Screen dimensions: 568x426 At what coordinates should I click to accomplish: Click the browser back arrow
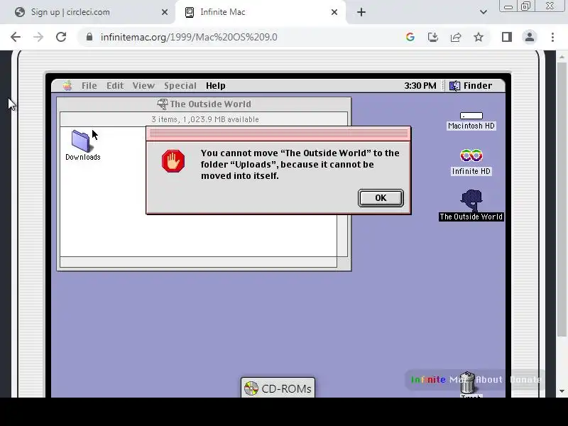pos(16,37)
